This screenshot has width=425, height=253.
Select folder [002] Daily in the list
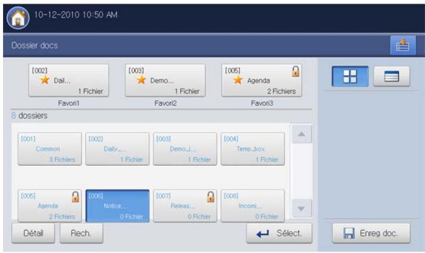pos(117,149)
